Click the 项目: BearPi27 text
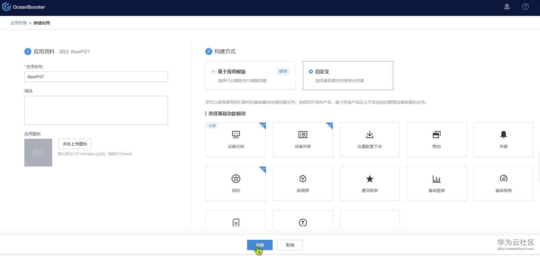This screenshot has height=256, width=540. (75, 52)
